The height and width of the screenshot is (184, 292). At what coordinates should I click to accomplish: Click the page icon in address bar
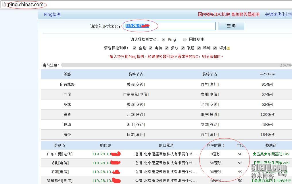[4, 4]
